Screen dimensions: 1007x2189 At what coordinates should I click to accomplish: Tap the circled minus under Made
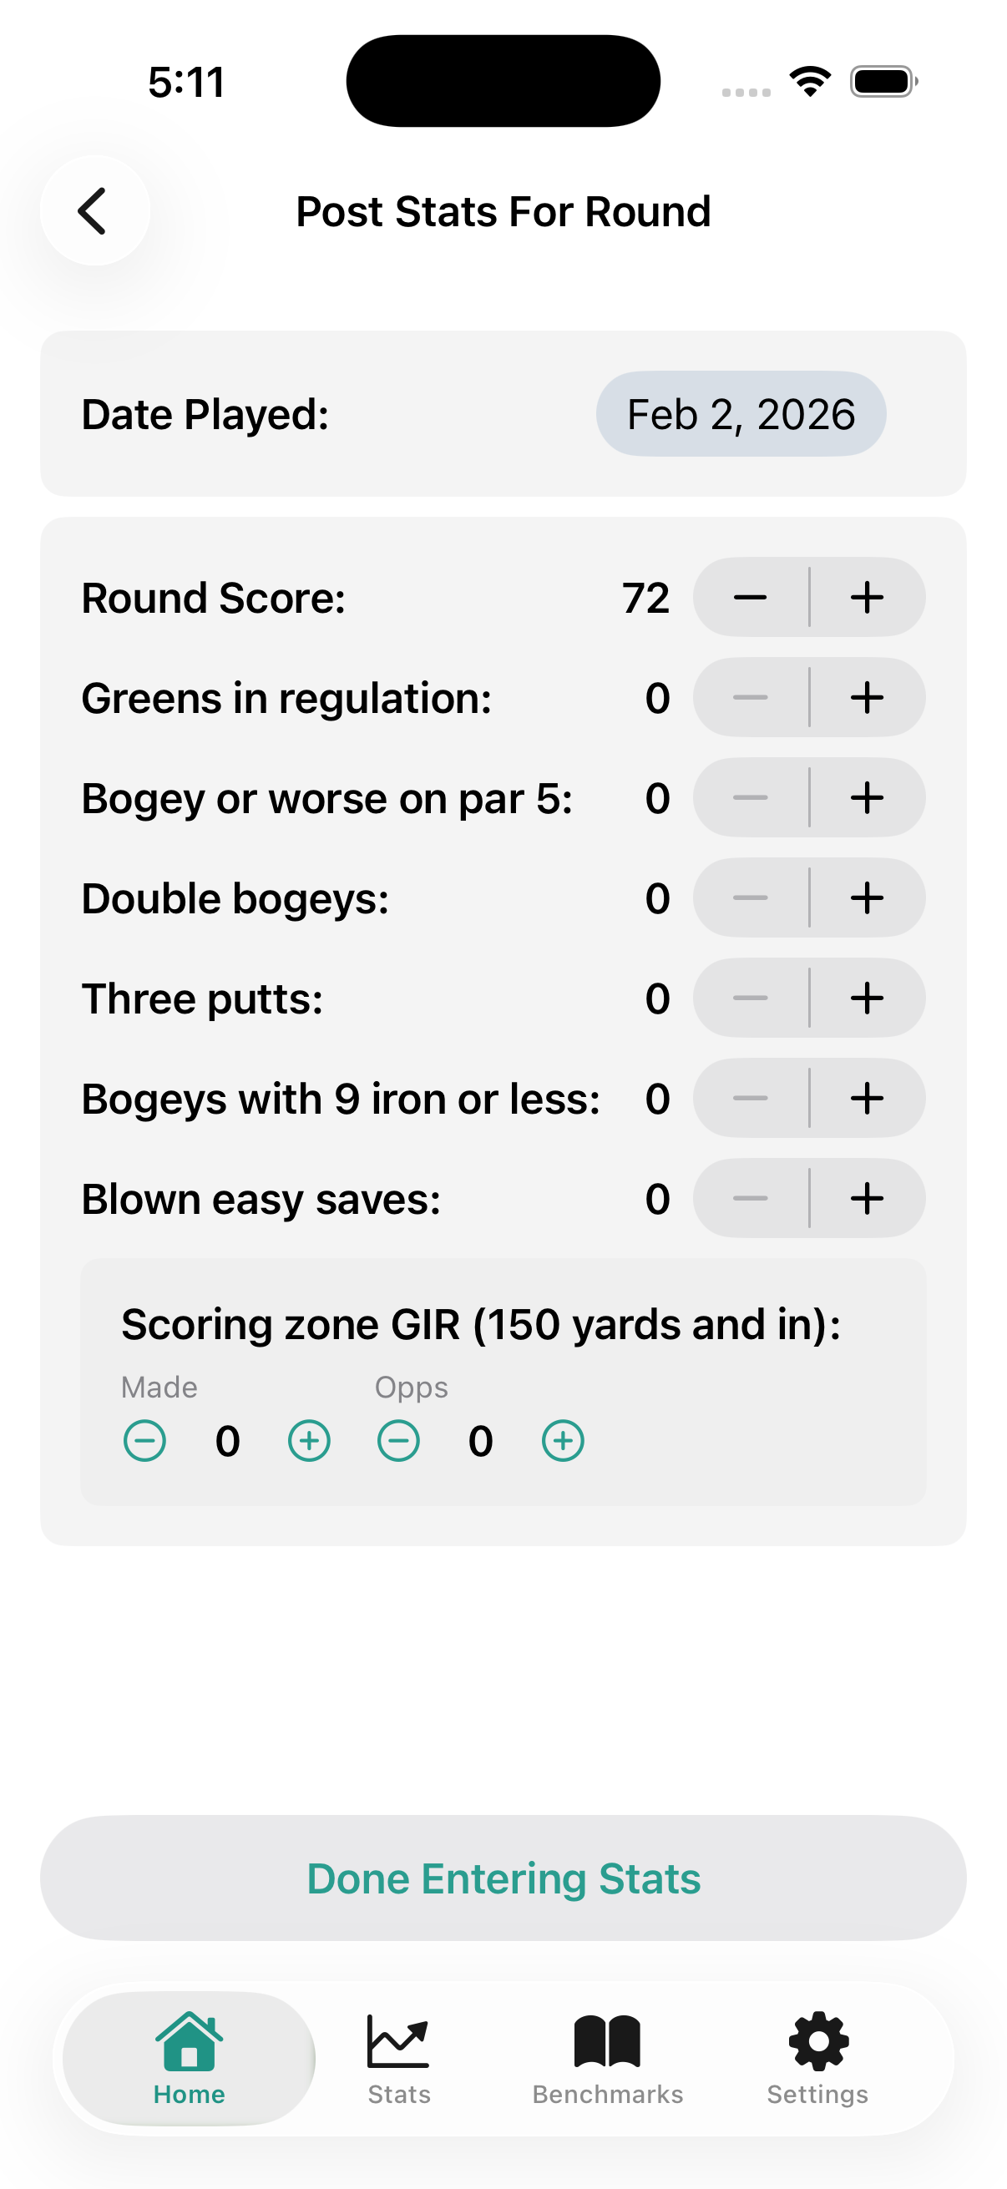pos(144,1440)
